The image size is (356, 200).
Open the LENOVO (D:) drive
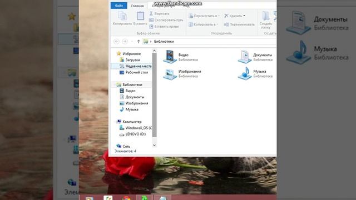[132, 134]
